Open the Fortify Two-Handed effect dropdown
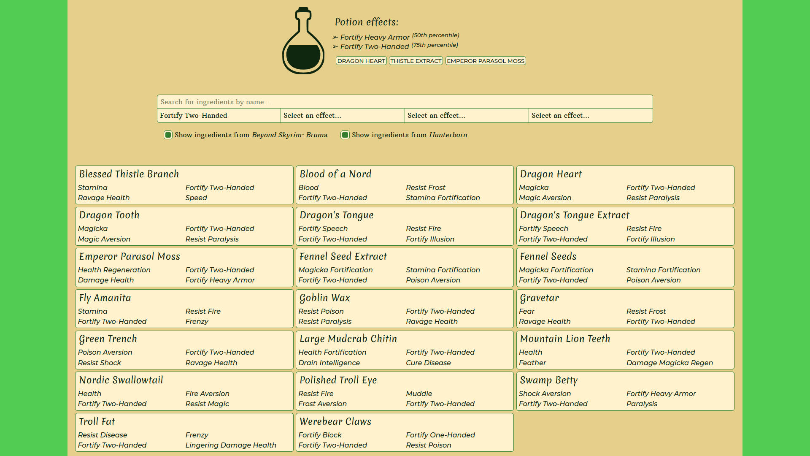 219,116
